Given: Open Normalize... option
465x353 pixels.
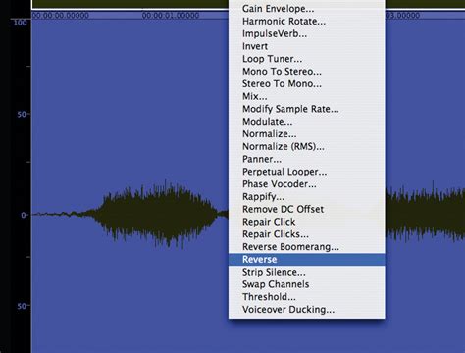Looking at the screenshot, I should [306, 134].
